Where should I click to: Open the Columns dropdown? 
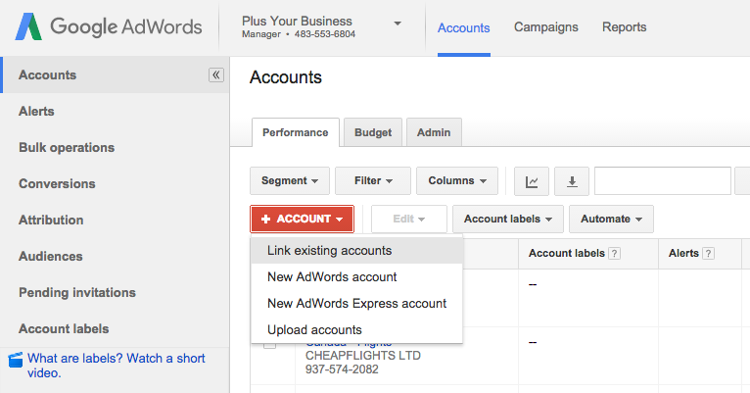457,181
